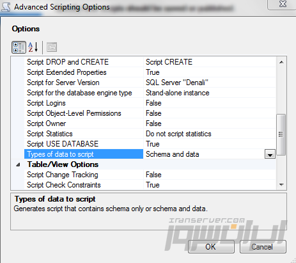Click the Script Logins False value

pyautogui.click(x=153, y=103)
